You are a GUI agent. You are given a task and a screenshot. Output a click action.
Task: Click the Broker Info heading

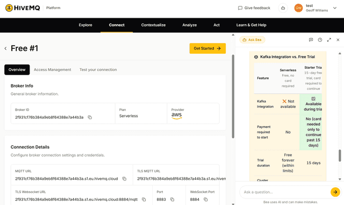pos(21,86)
